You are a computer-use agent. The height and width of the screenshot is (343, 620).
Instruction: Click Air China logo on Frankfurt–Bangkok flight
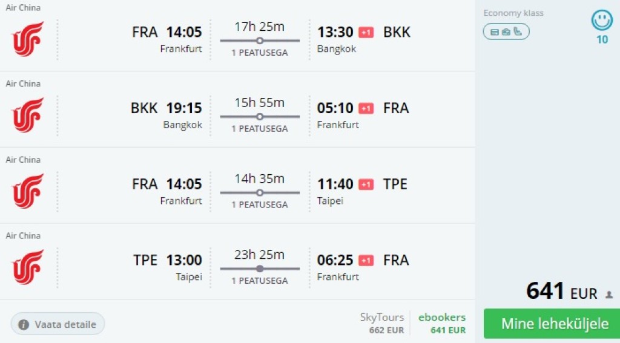tap(28, 39)
